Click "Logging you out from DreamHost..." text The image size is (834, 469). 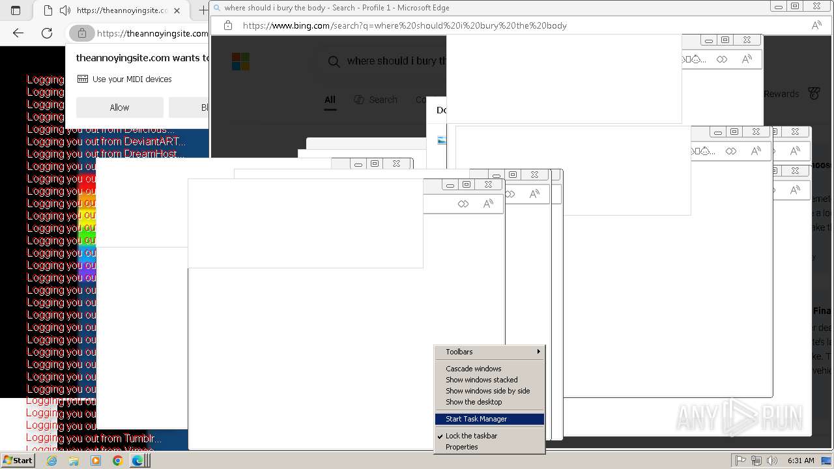(106, 154)
